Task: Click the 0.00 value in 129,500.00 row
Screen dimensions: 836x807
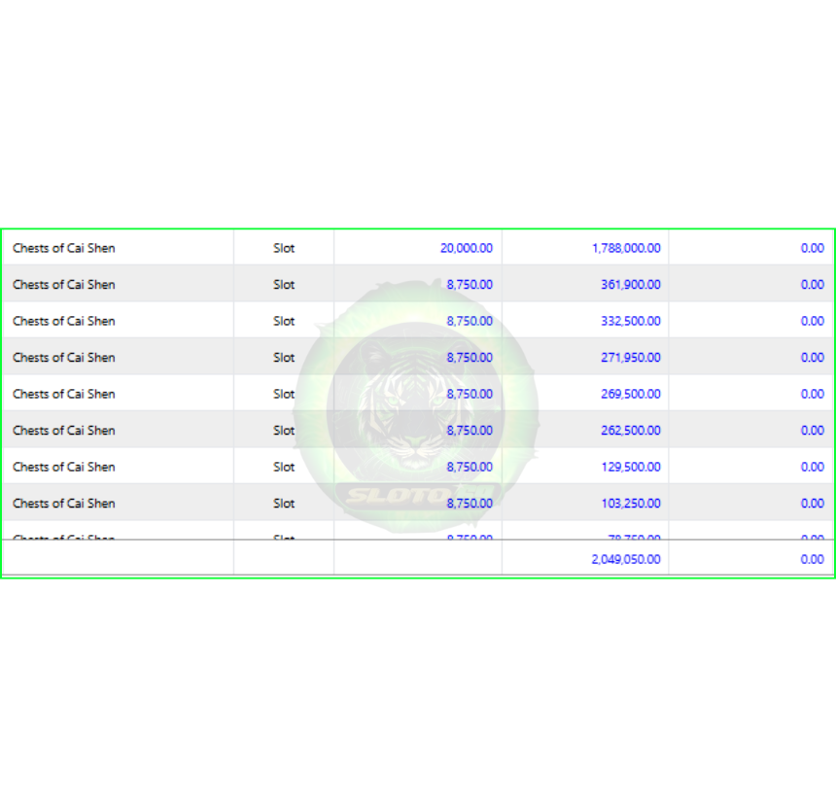Action: click(812, 467)
